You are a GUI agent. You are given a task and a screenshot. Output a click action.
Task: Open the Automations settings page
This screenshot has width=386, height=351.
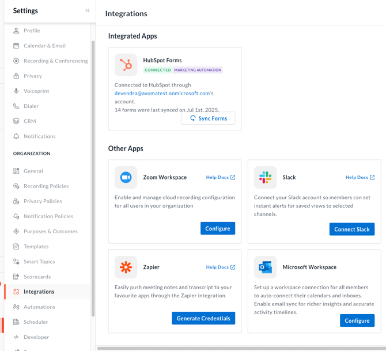39,307
